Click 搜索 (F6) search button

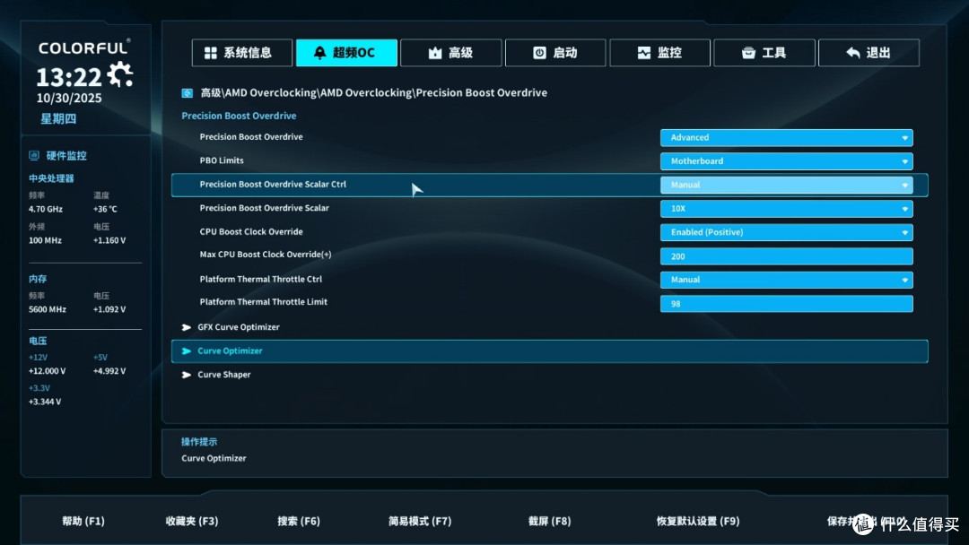click(299, 521)
